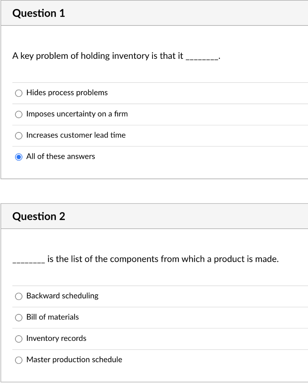Click the 'Question 2' header

pyautogui.click(x=39, y=216)
